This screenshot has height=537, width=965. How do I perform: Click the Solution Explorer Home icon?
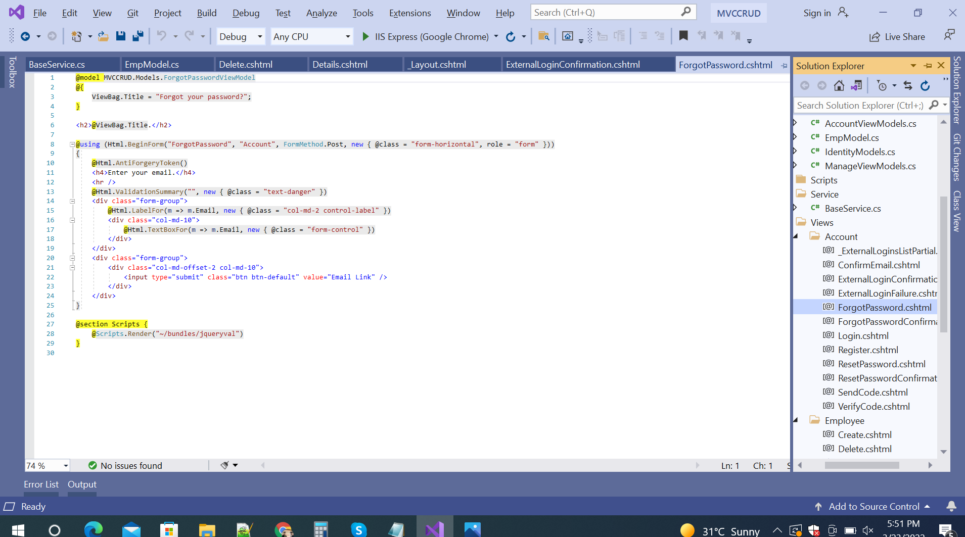click(839, 86)
